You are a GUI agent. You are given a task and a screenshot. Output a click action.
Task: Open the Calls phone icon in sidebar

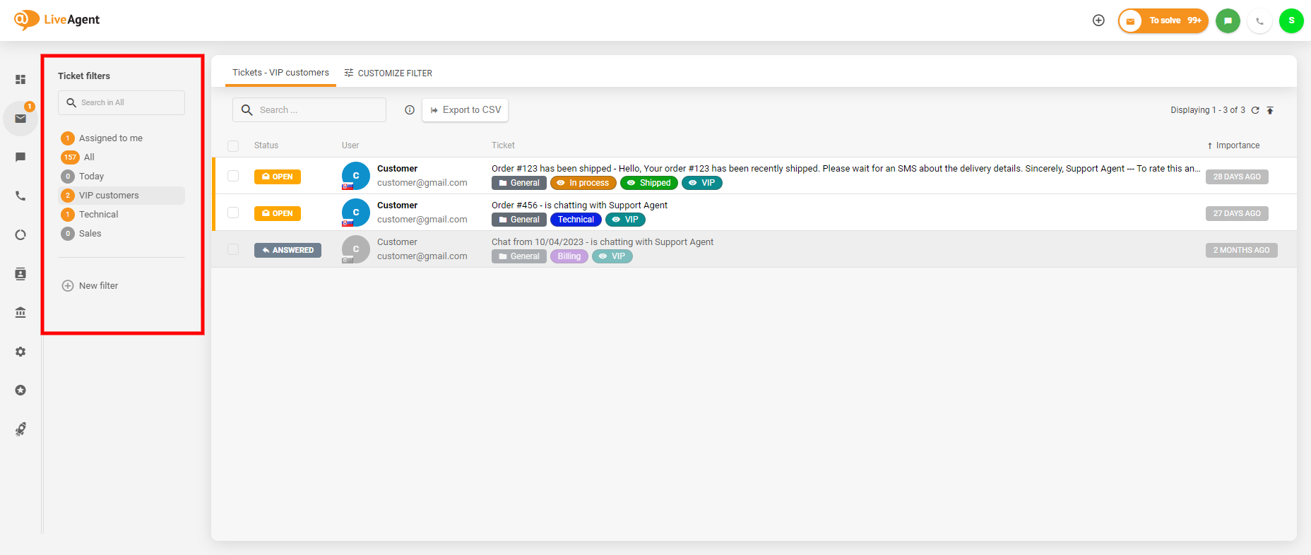click(20, 196)
